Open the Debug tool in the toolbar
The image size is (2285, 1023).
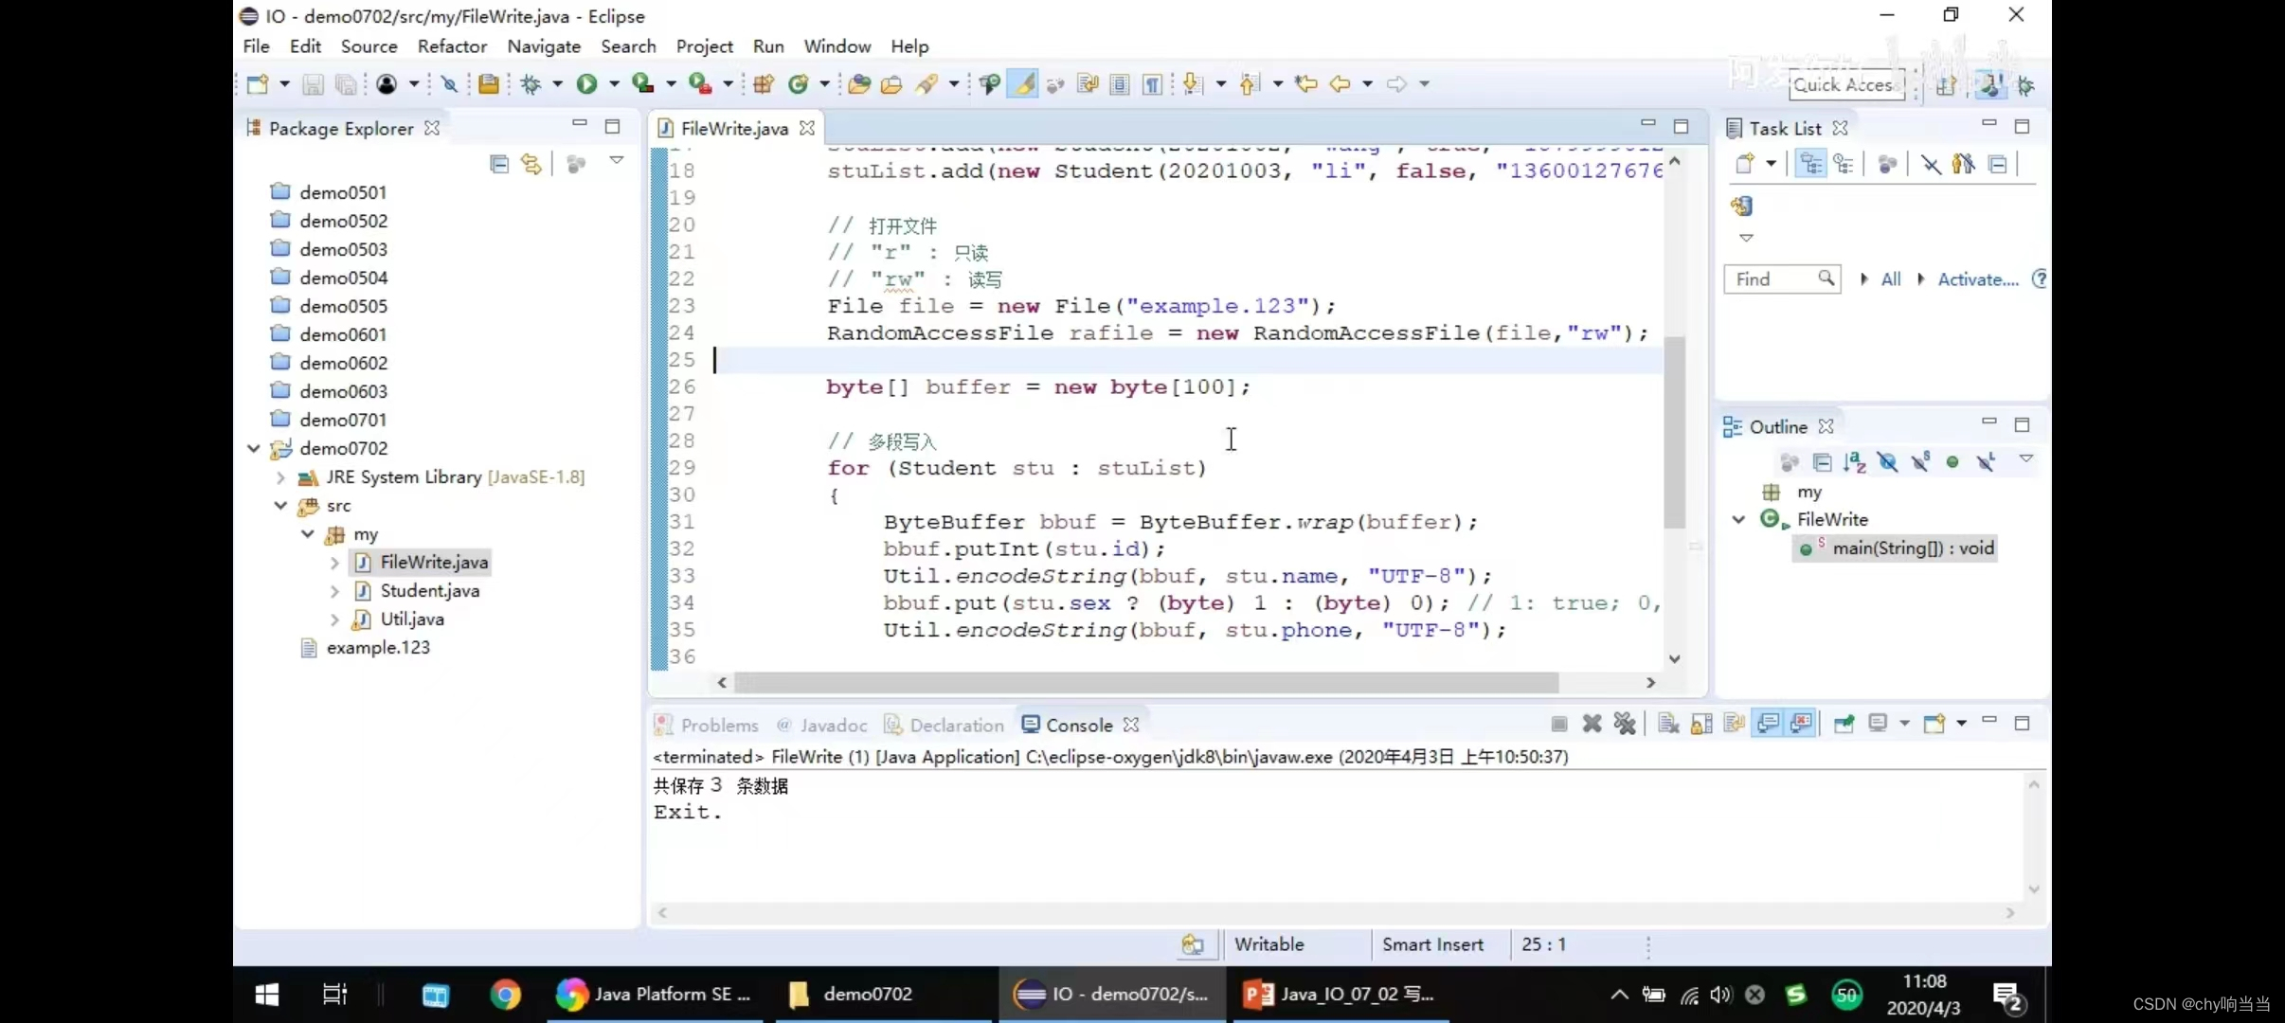533,83
